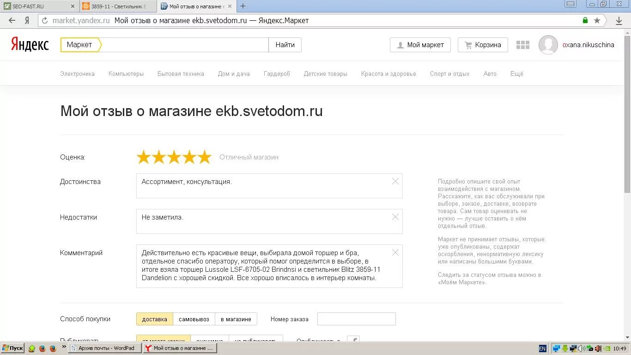
Task: Clear the Недостатки field with its X
Action: [x=395, y=217]
